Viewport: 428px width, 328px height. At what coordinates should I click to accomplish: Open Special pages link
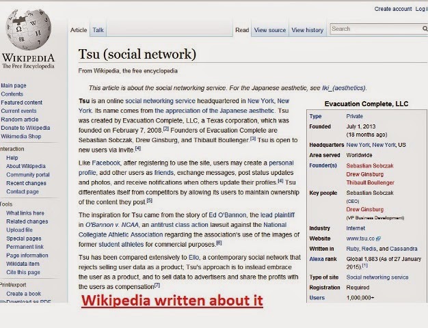coord(24,238)
